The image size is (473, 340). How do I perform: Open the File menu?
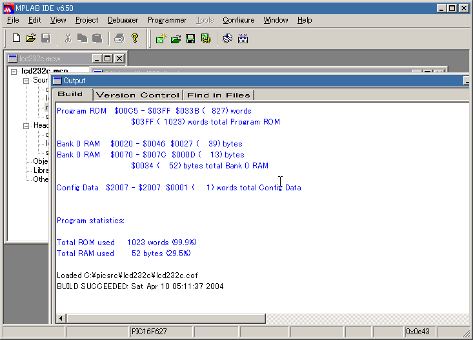coord(13,20)
